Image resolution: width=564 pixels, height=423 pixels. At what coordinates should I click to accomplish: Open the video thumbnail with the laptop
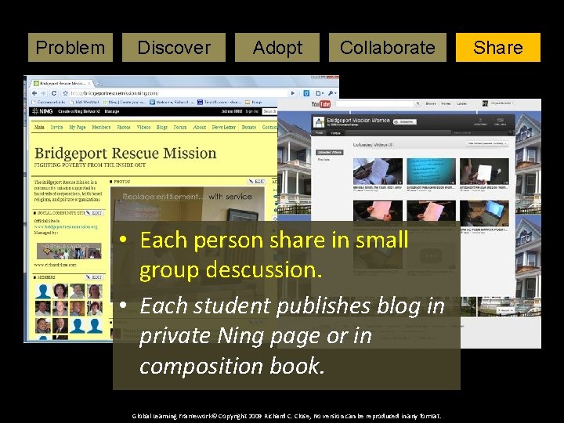click(484, 213)
